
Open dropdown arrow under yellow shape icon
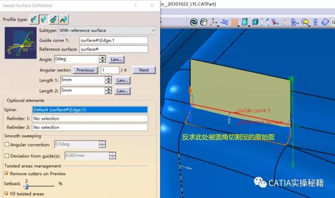pyautogui.click(x=309, y=26)
